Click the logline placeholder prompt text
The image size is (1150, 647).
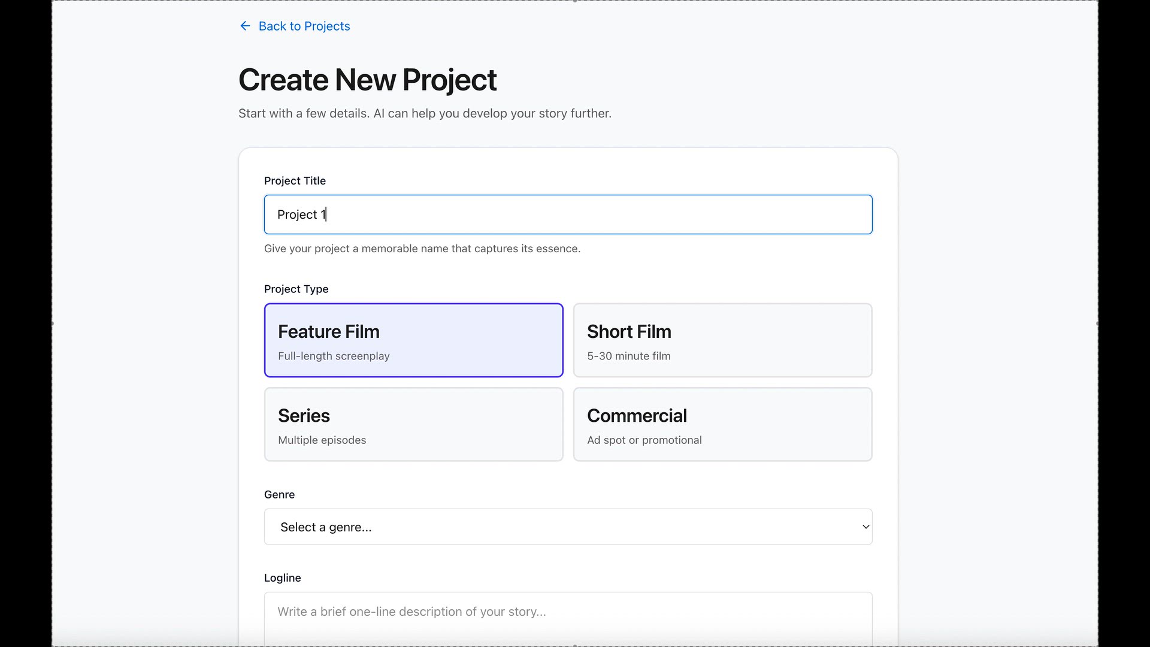(x=411, y=612)
